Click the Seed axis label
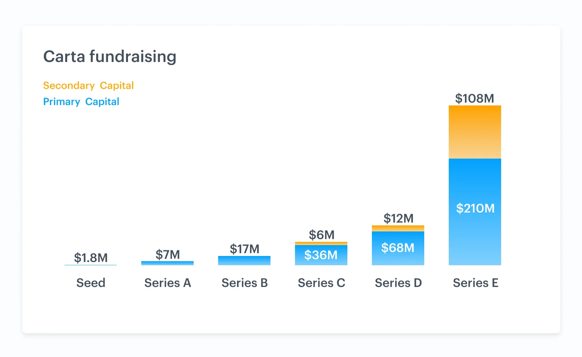The width and height of the screenshot is (582, 357). [x=91, y=283]
